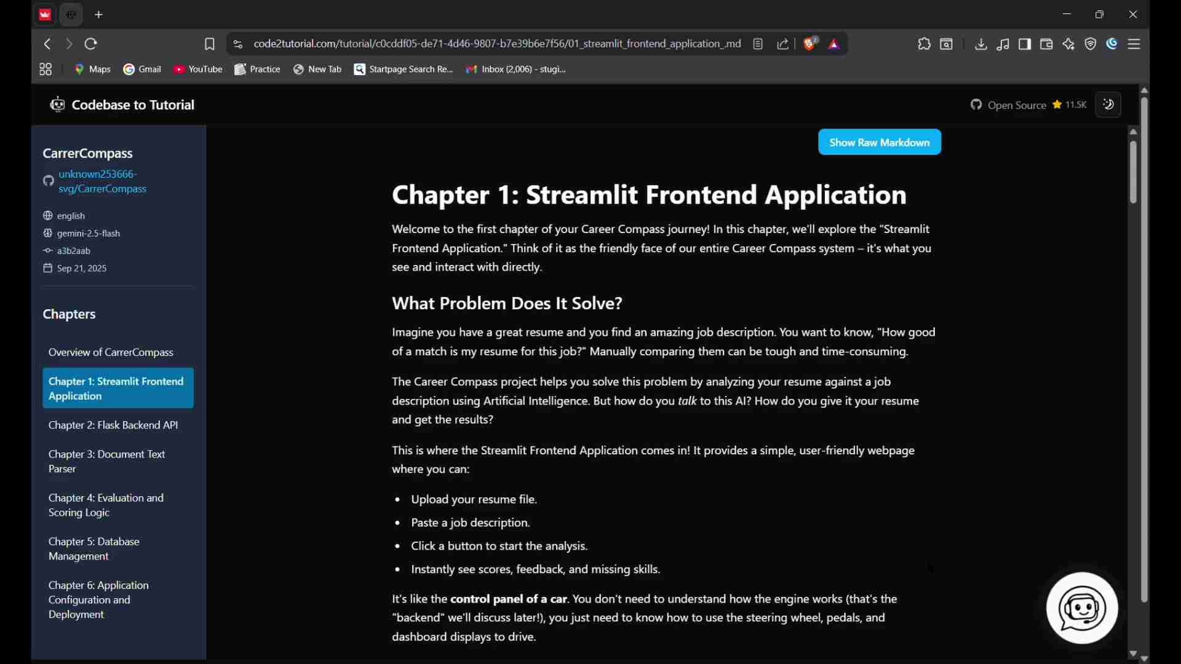1181x664 pixels.
Task: Click the site settings icon in address bar
Action: click(239, 44)
